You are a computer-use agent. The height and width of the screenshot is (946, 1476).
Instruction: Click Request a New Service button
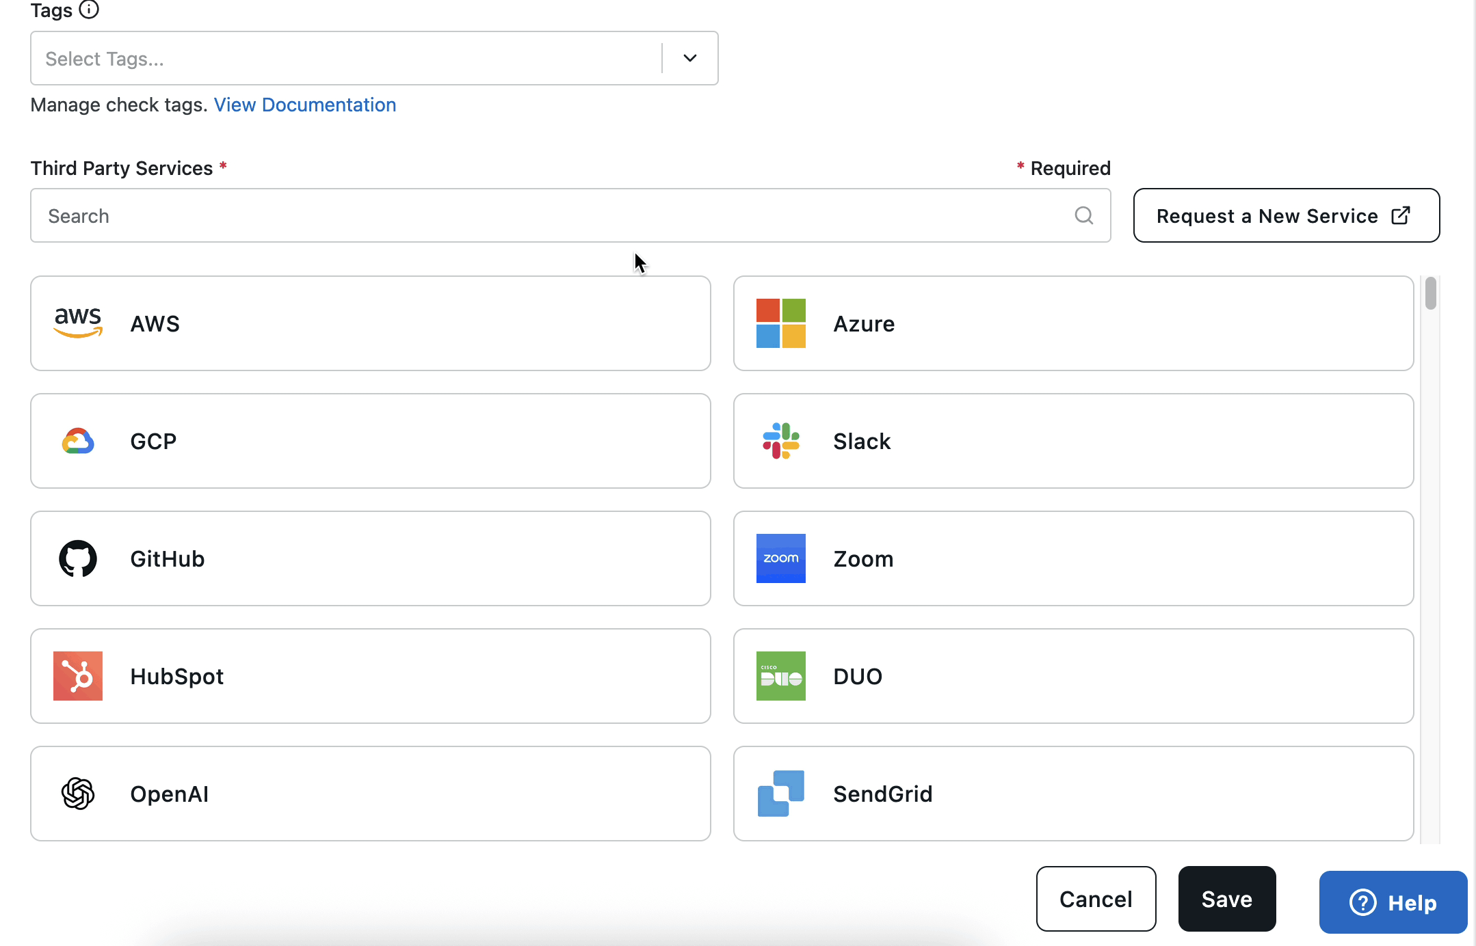click(x=1286, y=215)
